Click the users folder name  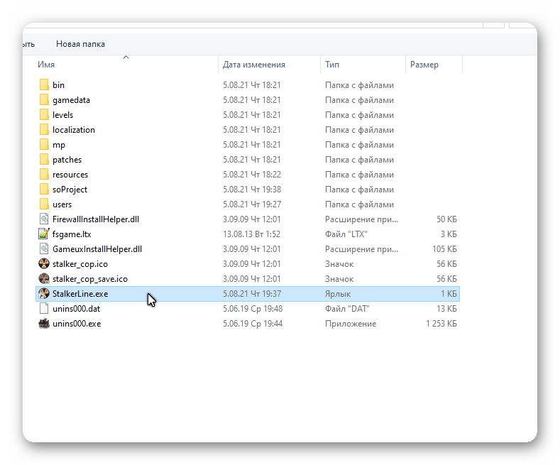pyautogui.click(x=62, y=204)
